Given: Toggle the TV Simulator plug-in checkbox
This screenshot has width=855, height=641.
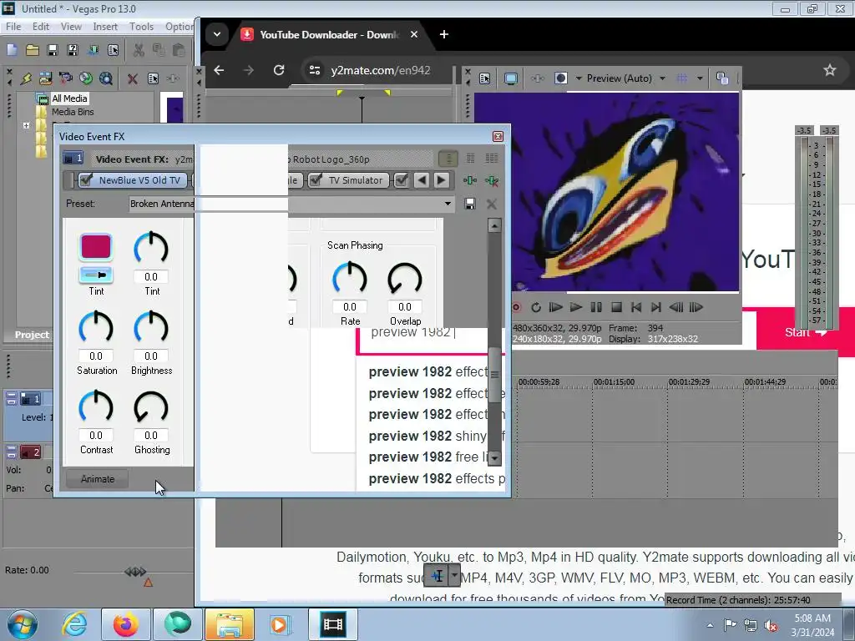Looking at the screenshot, I should coord(316,180).
